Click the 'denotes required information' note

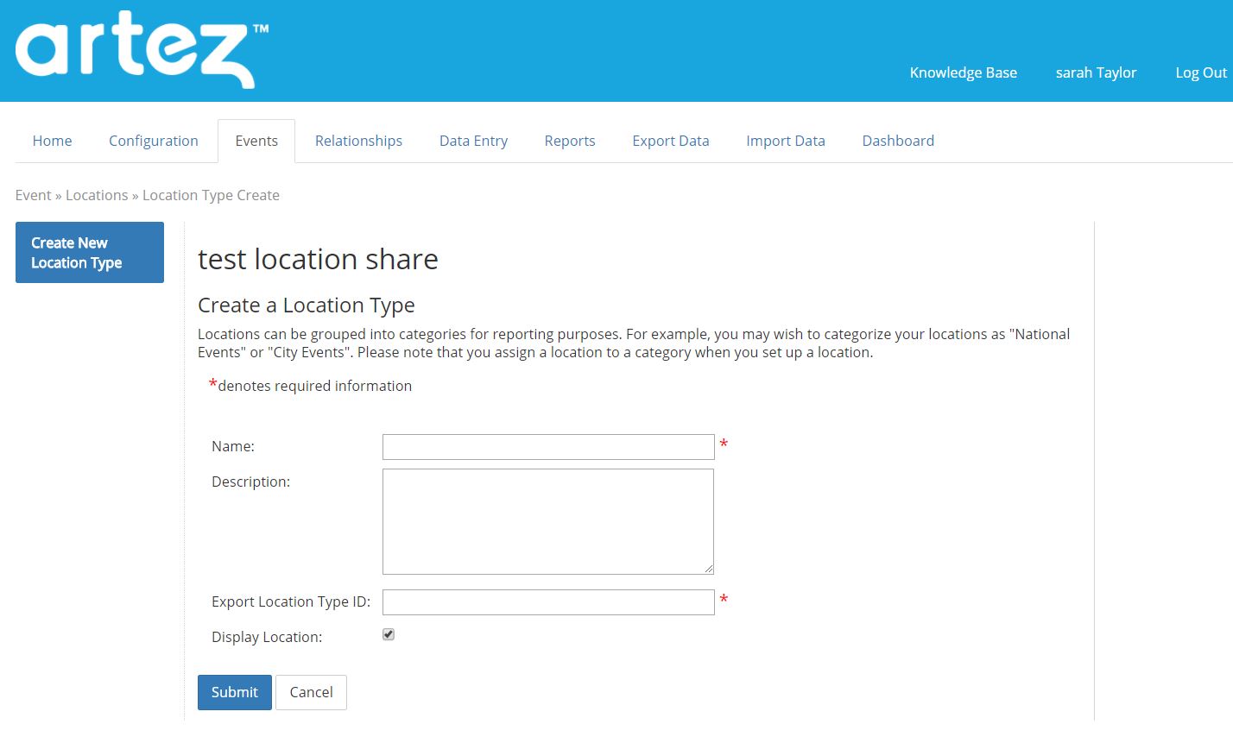315,386
